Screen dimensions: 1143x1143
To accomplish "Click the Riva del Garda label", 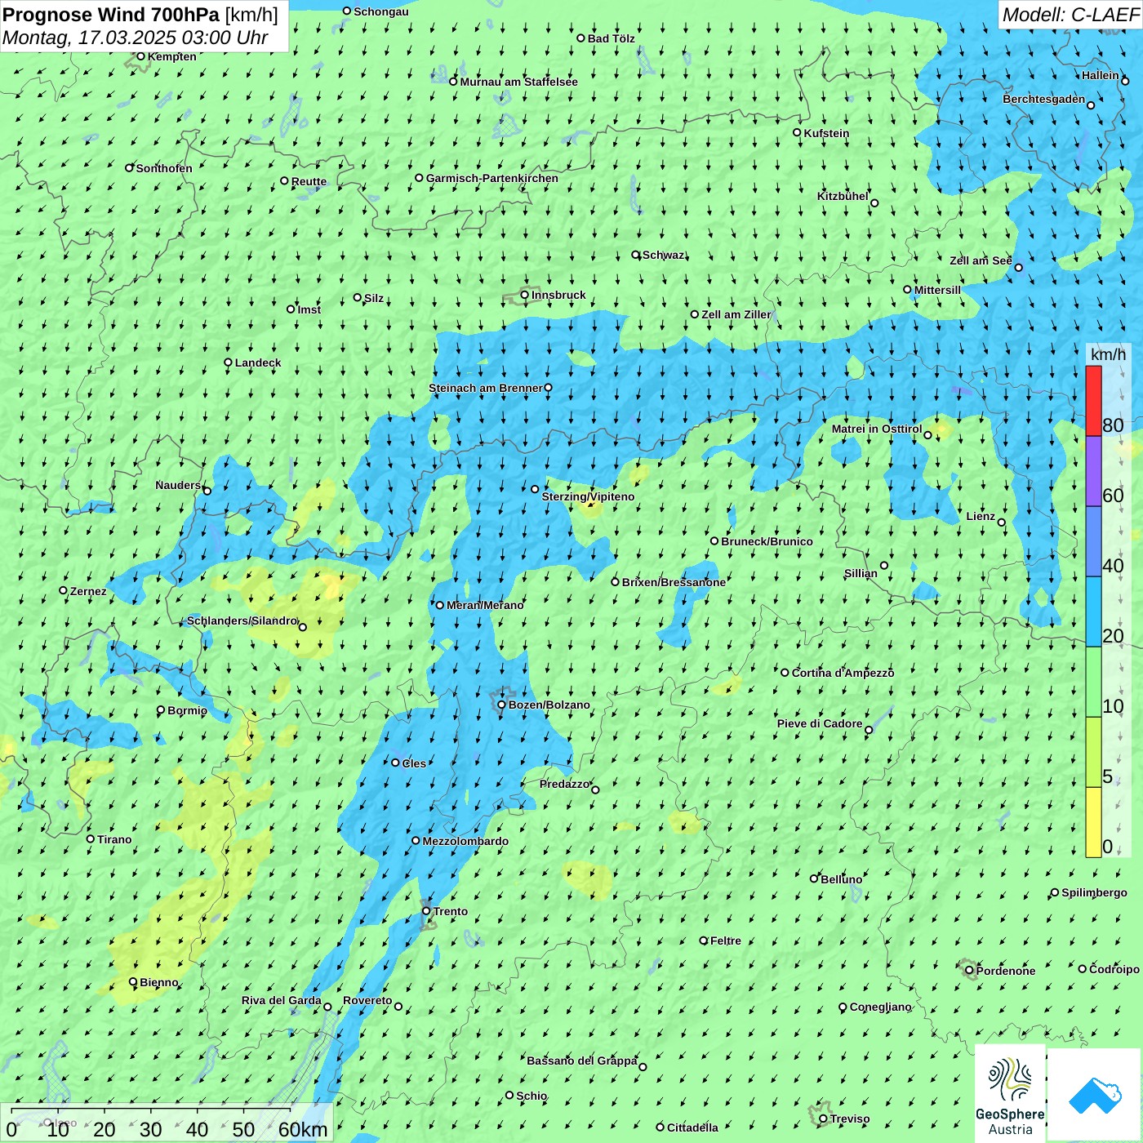I will point(281,1000).
